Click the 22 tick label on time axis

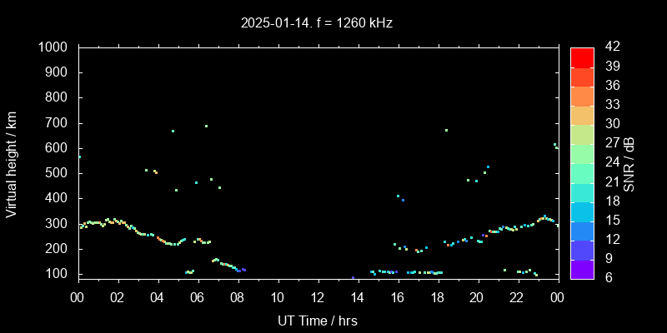pyautogui.click(x=517, y=296)
